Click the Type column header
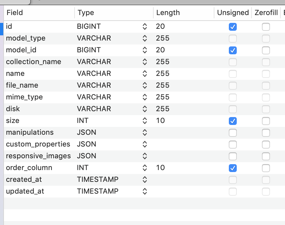This screenshot has height=225, width=285. pyautogui.click(x=86, y=13)
